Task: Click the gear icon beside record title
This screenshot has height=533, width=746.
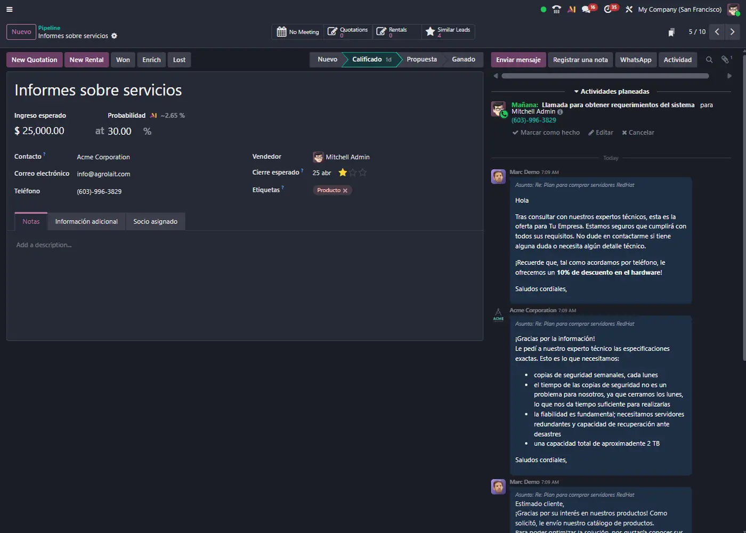Action: tap(114, 36)
